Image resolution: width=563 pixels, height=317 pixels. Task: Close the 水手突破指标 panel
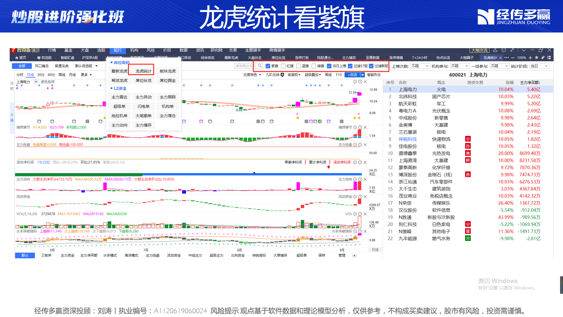pos(365,231)
